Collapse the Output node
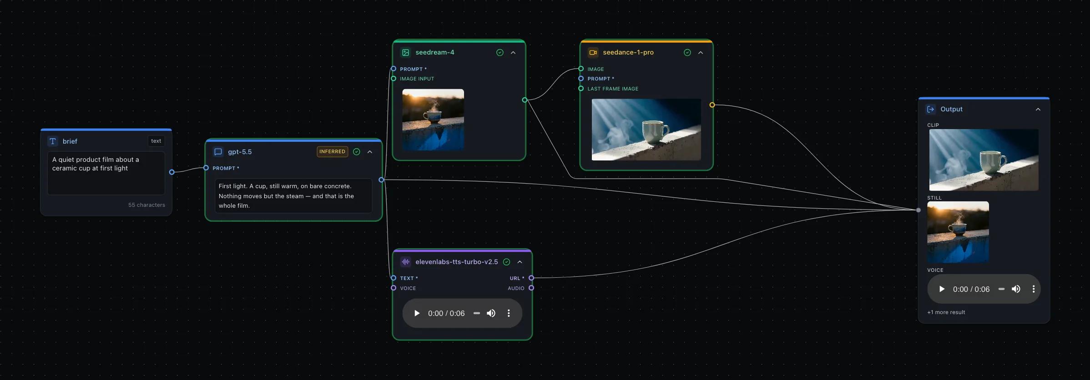This screenshot has height=380, width=1090. click(1038, 109)
